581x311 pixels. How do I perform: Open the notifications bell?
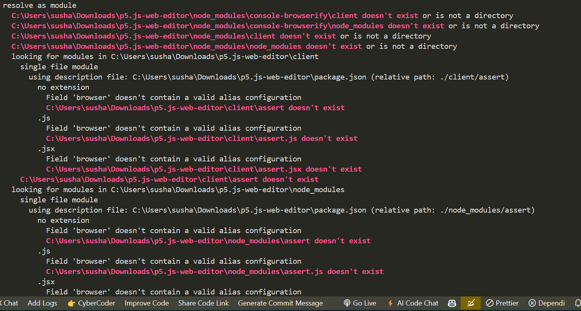tap(577, 303)
